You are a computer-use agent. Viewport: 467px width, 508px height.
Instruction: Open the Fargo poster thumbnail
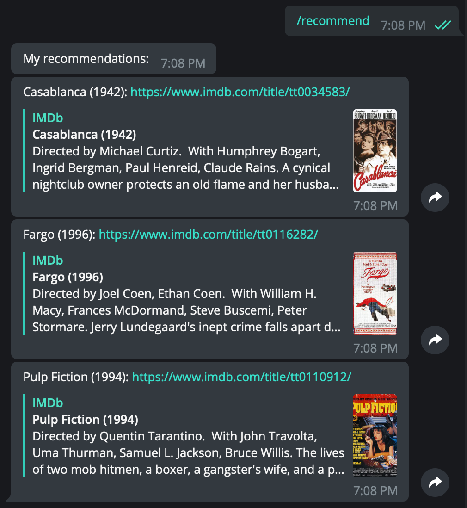click(375, 293)
